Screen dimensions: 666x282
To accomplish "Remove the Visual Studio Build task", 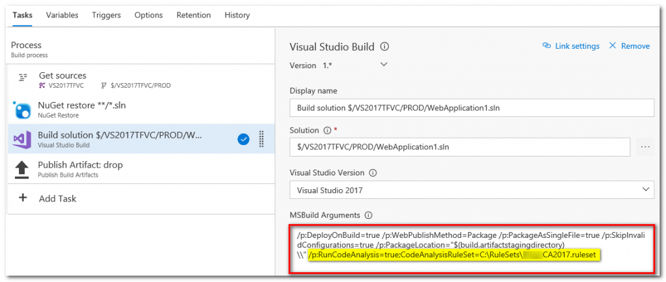I will 629,46.
